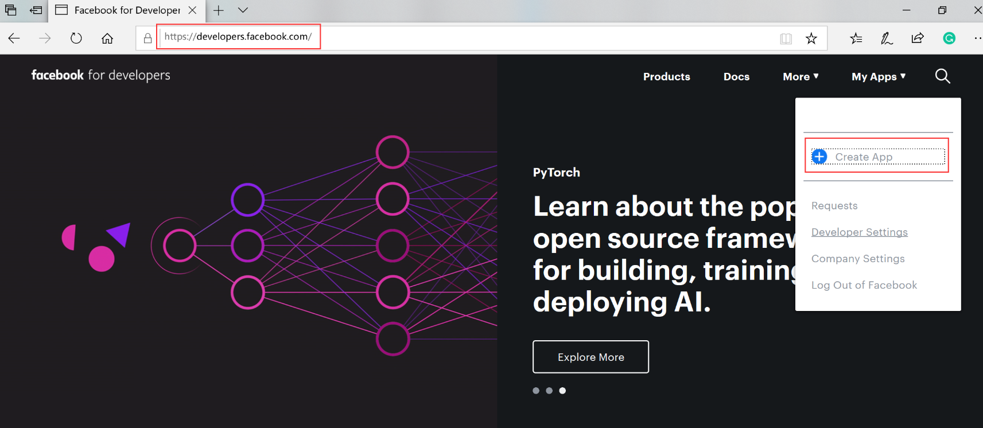Open a new tab with the plus icon
This screenshot has height=428, width=983.
tap(219, 10)
